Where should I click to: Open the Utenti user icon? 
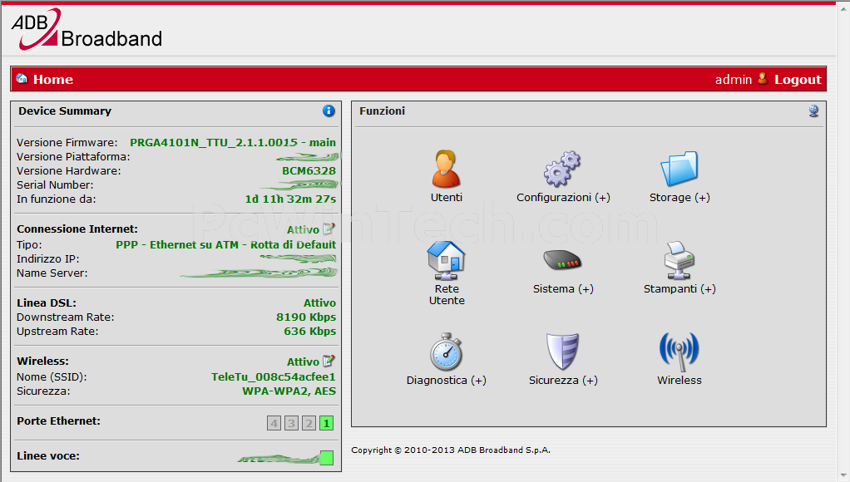[x=446, y=169]
